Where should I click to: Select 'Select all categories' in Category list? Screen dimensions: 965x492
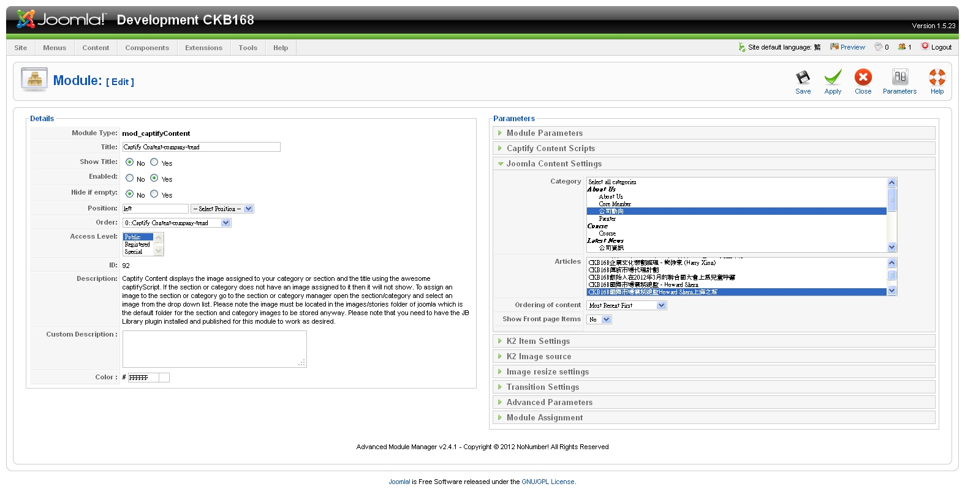coord(737,182)
